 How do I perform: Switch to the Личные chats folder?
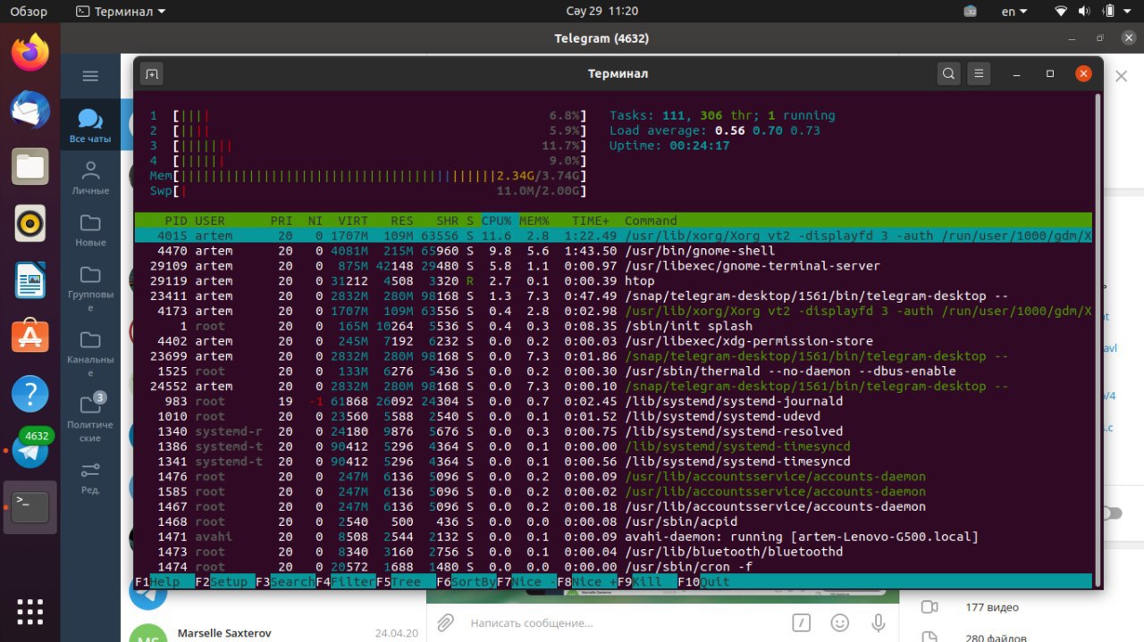click(90, 178)
